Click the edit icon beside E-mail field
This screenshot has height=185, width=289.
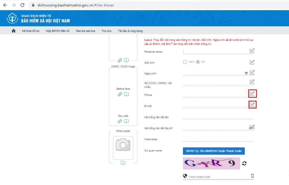(x=252, y=104)
